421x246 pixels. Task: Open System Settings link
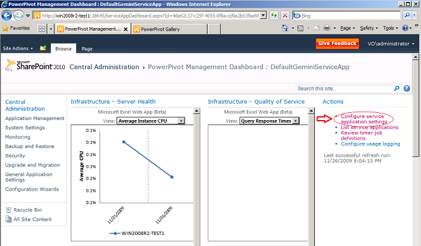[x=25, y=128]
